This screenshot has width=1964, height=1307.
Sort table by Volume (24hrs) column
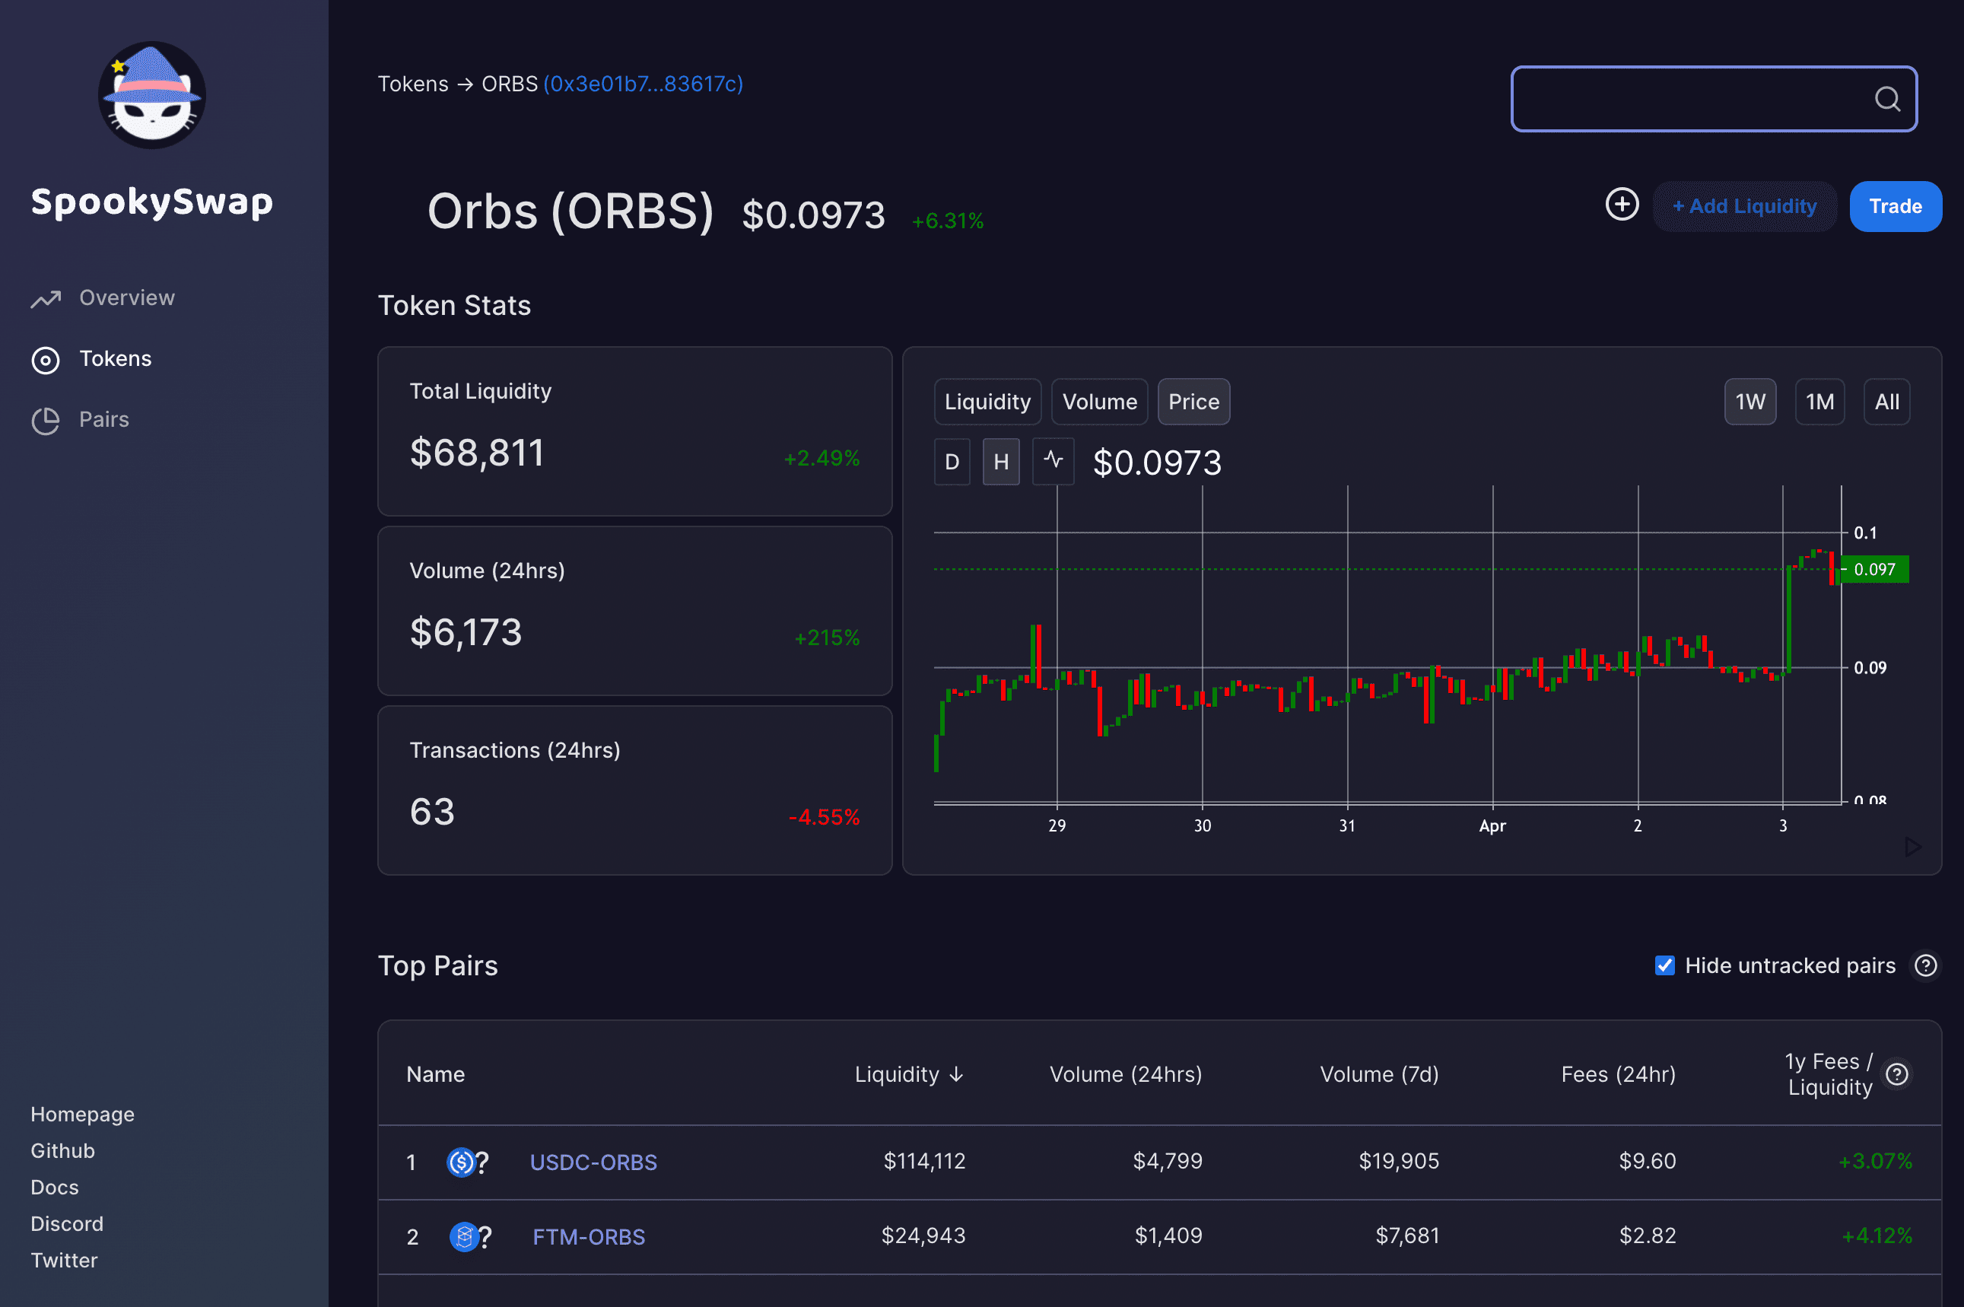[x=1126, y=1074]
